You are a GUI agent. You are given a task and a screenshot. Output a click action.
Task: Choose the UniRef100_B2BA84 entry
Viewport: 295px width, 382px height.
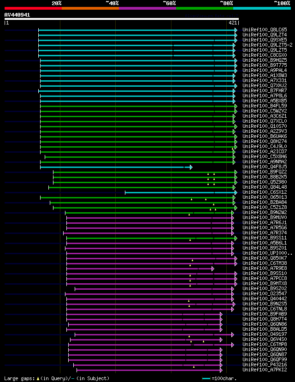tap(265, 202)
